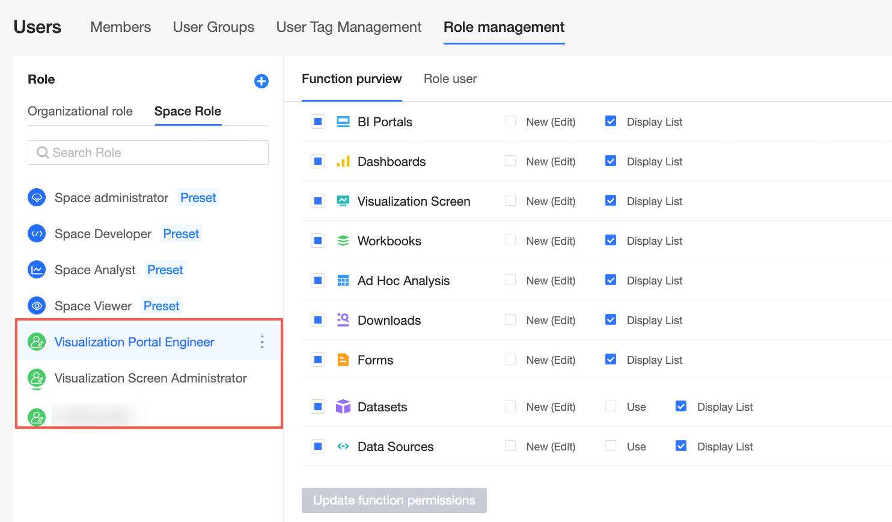Image resolution: width=892 pixels, height=522 pixels.
Task: Click the Dashboards bar chart icon
Action: 343,161
